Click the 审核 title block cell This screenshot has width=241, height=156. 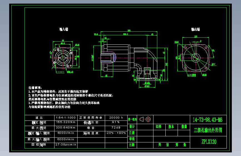pyautogui.click(x=132, y=139)
